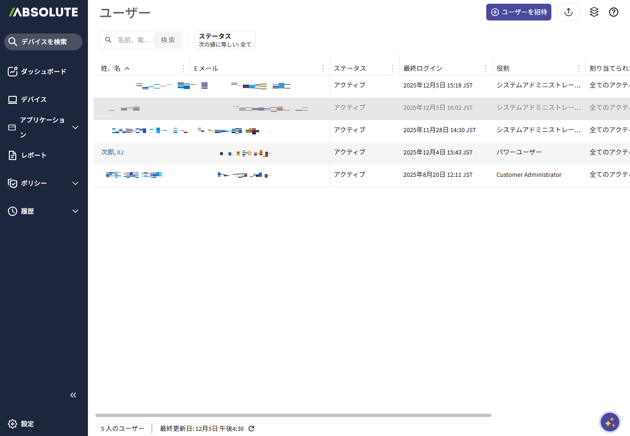Go to デバイス in sidebar
Screen dimensions: 630x436
[34, 100]
